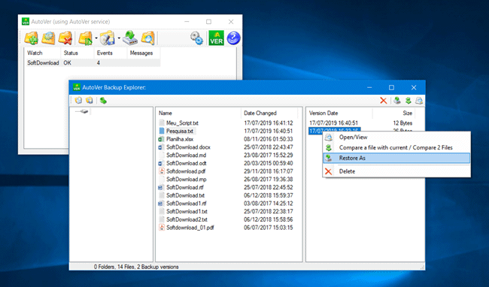Viewport: 489px width, 287px height.
Task: Select the file Softdownload_01.pdf
Action: [190, 228]
